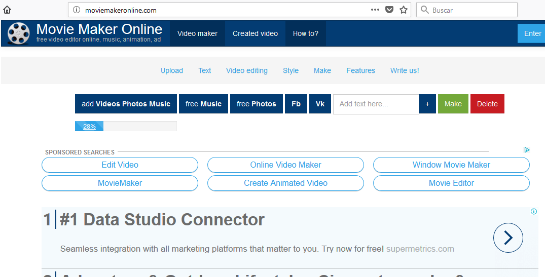Click the Movie Maker Online title text
This screenshot has width=545, height=277.
tap(99, 29)
